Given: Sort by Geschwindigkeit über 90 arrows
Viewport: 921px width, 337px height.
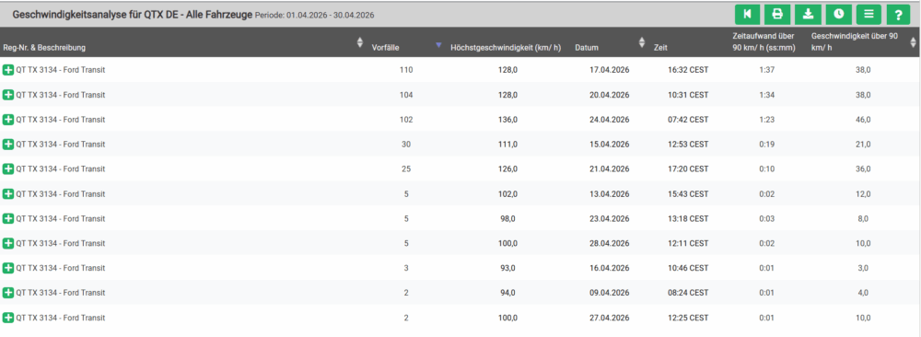Looking at the screenshot, I should [x=913, y=42].
